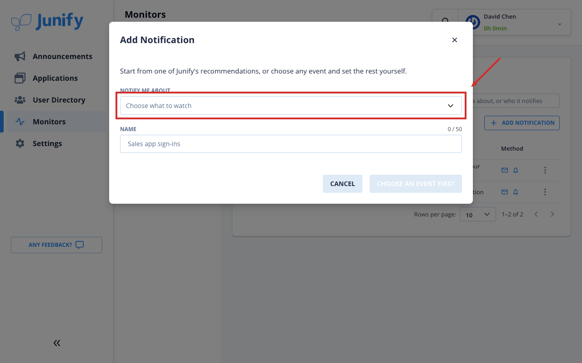Open Settings in the sidebar
Screen dimensions: 582x363
pos(56,143)
